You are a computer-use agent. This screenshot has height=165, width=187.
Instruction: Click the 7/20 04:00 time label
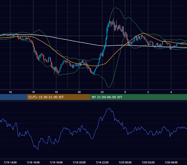[171, 162]
